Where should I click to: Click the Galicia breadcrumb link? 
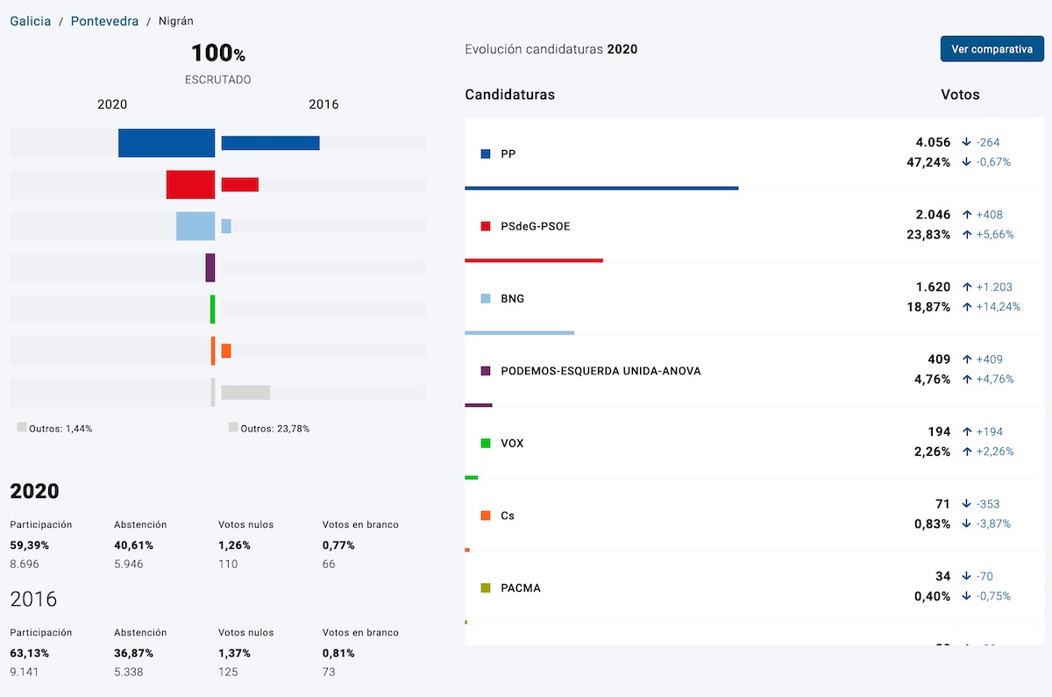pos(31,21)
